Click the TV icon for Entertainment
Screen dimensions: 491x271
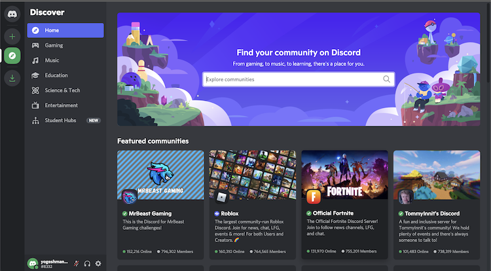35,105
